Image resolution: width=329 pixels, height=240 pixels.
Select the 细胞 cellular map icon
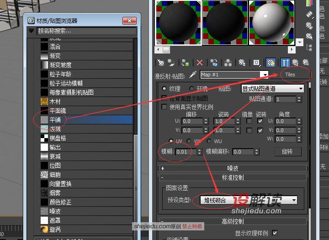[44, 175]
